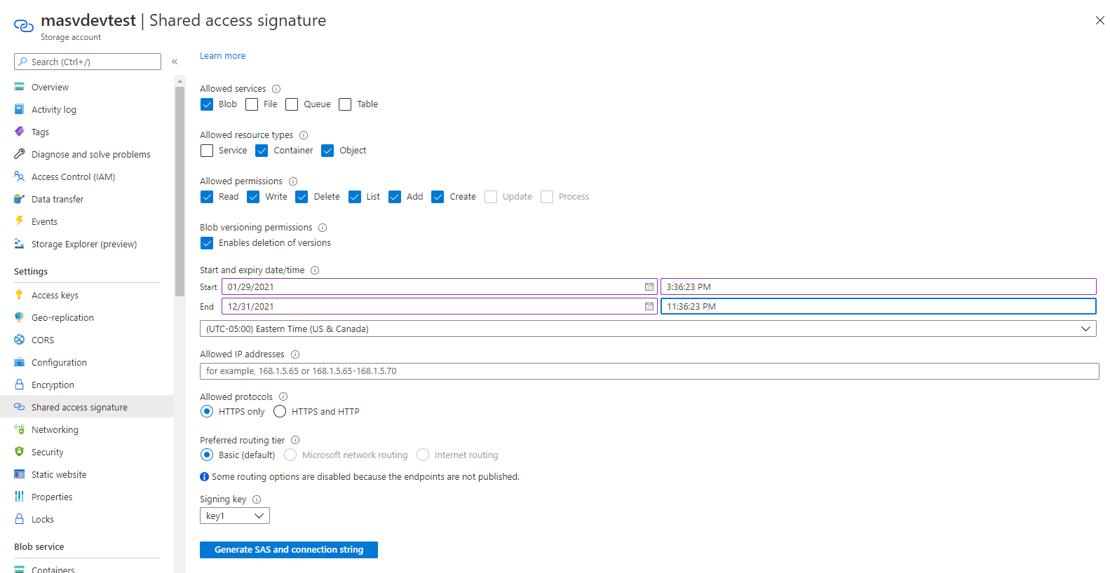Viewport: 1110px width, 573px height.
Task: Check the Queue service checkbox
Action: coord(292,104)
